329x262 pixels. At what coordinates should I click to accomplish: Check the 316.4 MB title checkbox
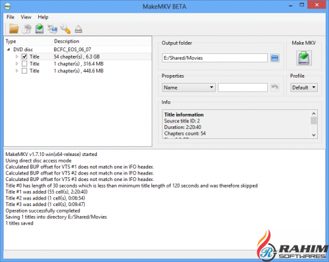24,64
